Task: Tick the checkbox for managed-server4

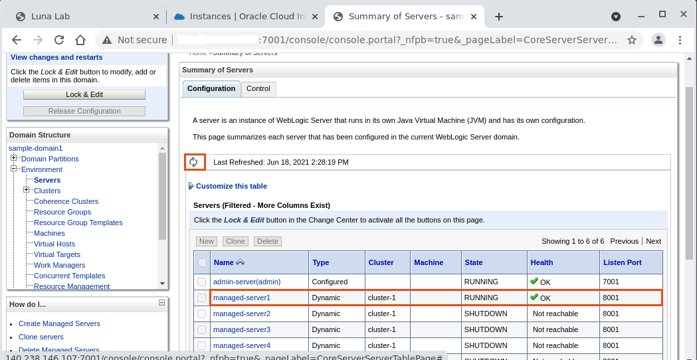Action: 202,346
